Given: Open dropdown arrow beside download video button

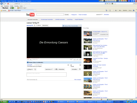Looking at the screenshot, I should pyautogui.click(x=79, y=25).
